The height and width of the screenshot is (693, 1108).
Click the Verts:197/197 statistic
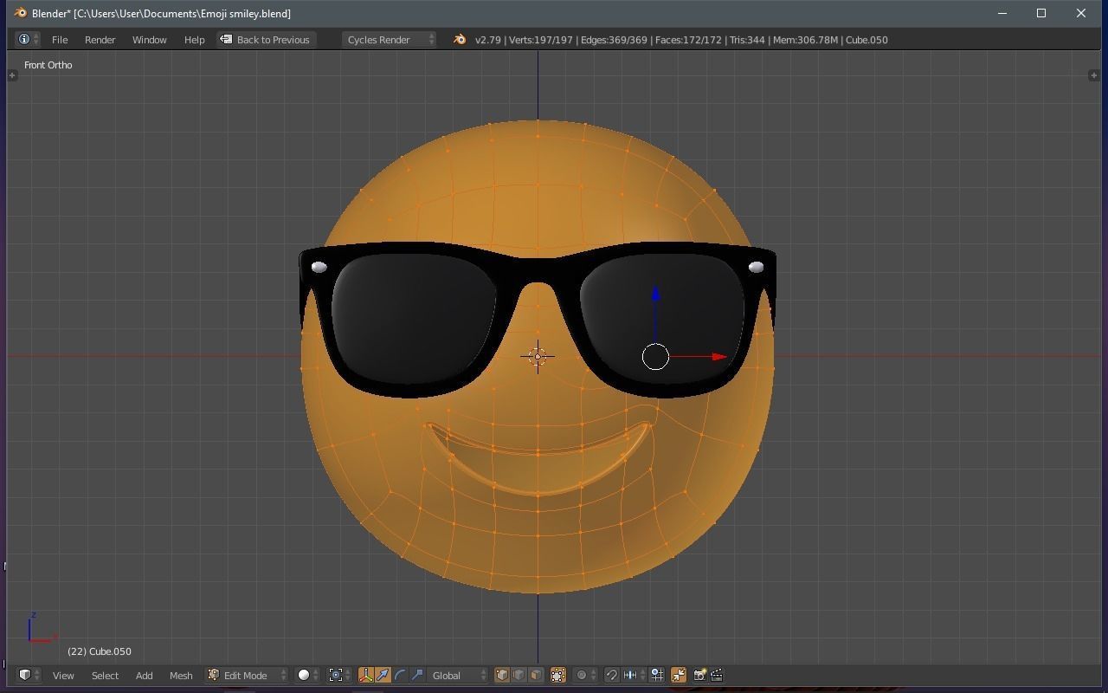(541, 40)
